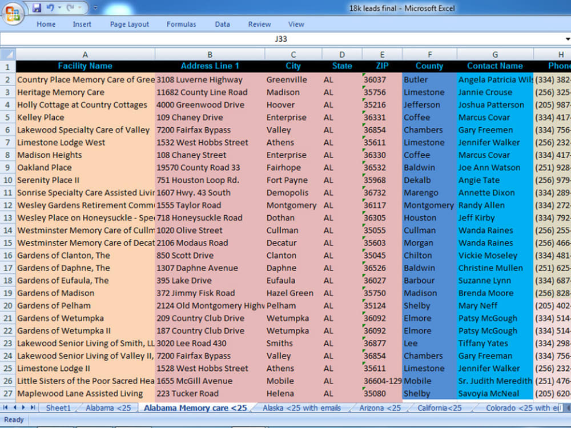This screenshot has height=428, width=571.
Task: Open California<25 sheet tab
Action: [439, 408]
